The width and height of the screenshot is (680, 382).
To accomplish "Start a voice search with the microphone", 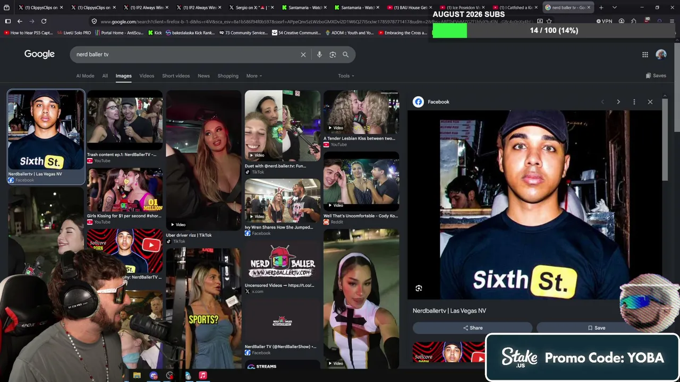I will pyautogui.click(x=319, y=54).
